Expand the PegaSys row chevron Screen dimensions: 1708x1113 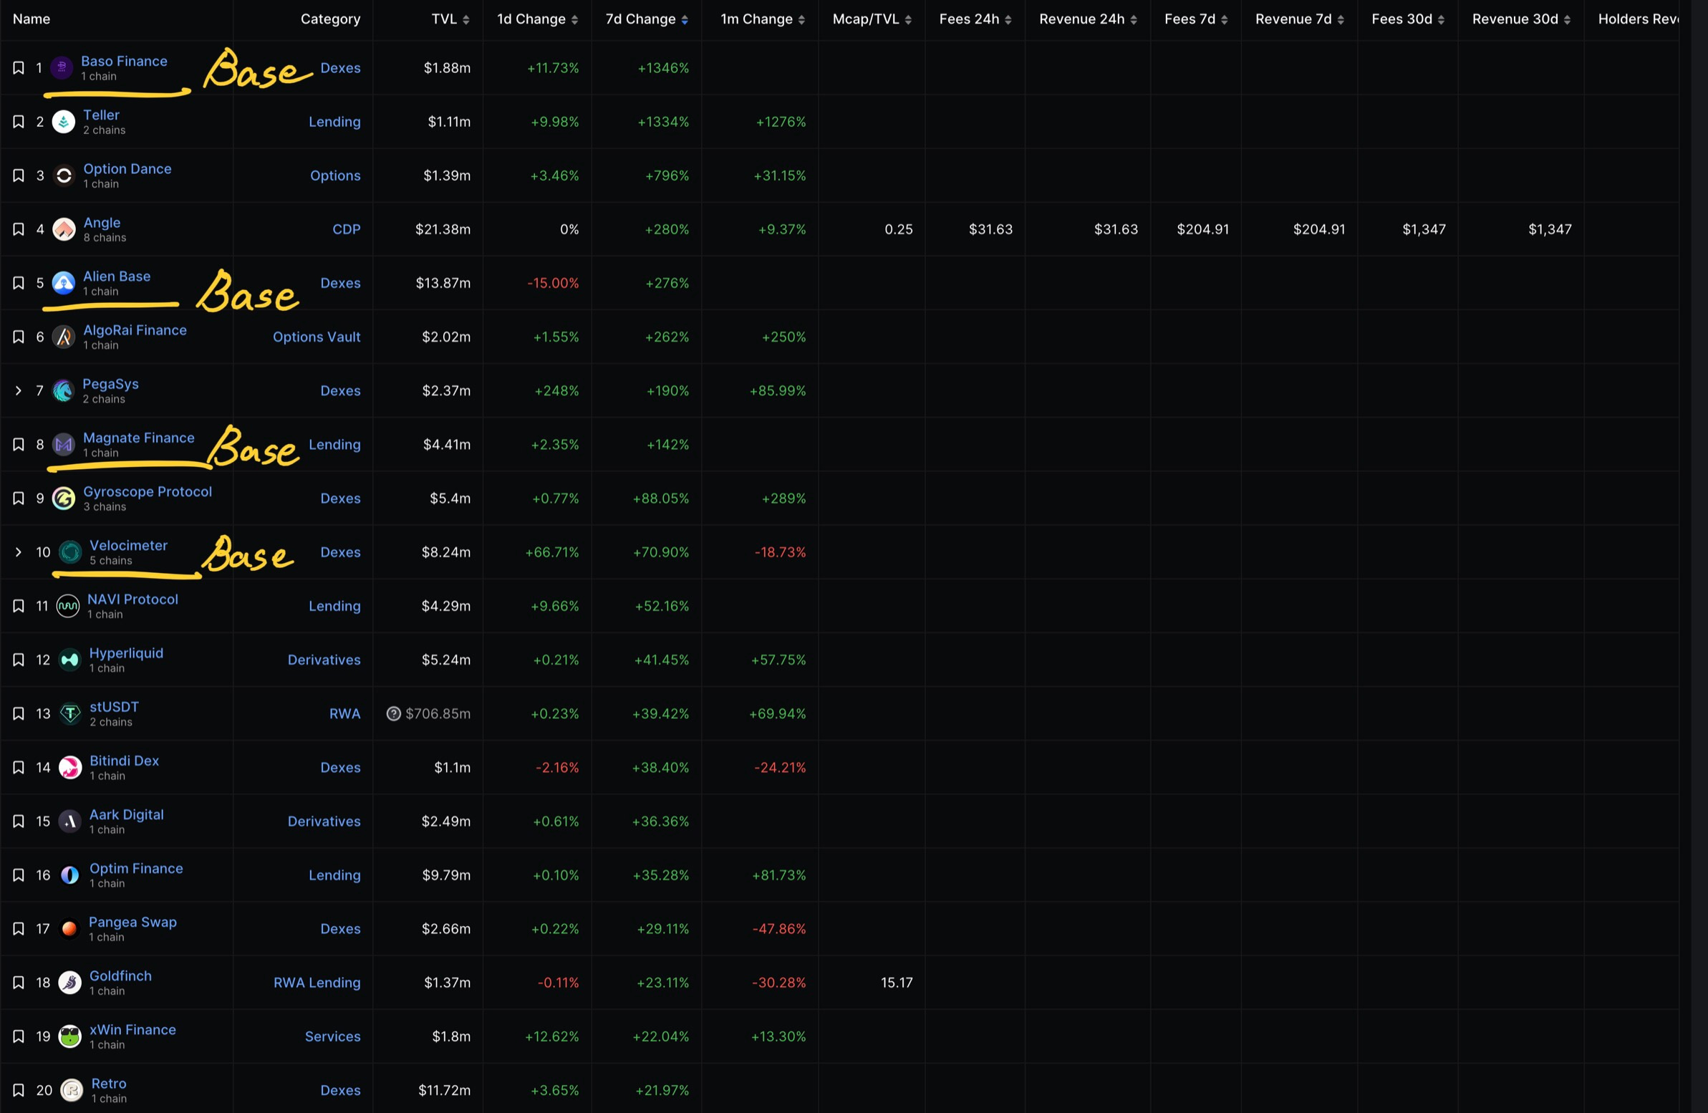coord(19,391)
